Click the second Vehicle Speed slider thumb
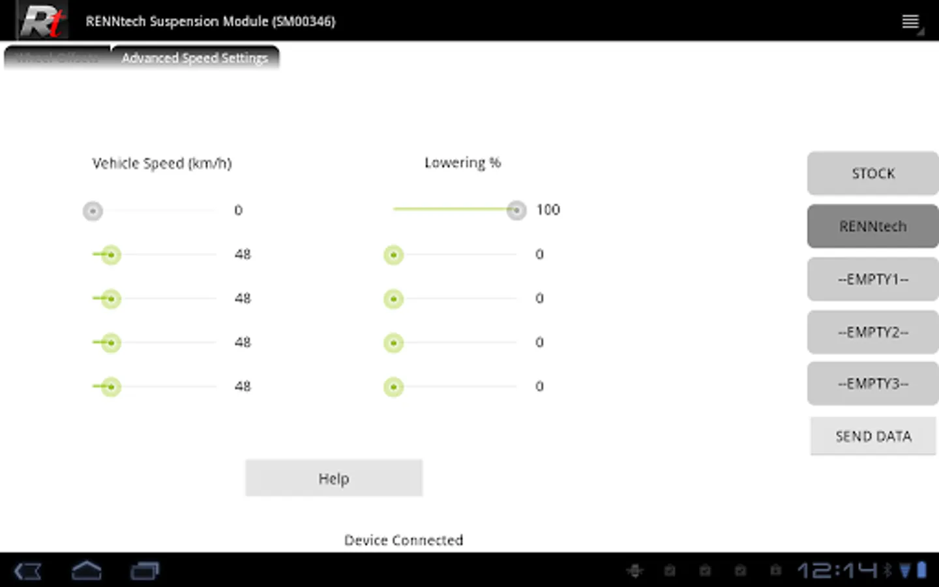Screen dimensions: 939x587 pos(111,254)
